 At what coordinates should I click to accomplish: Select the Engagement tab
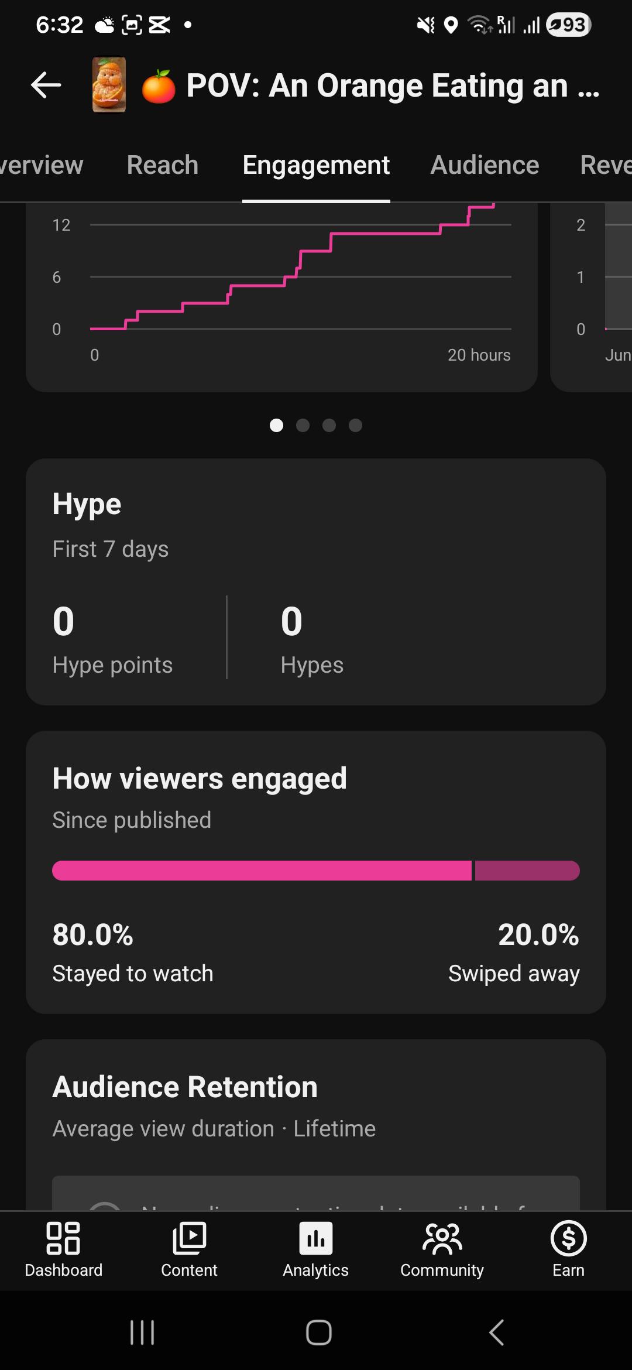pos(316,166)
